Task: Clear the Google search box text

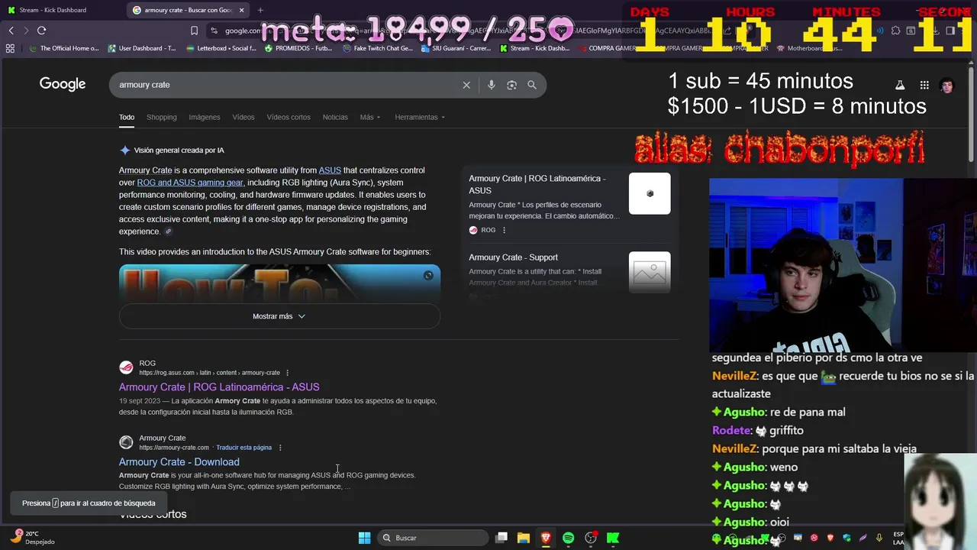Action: [466, 85]
